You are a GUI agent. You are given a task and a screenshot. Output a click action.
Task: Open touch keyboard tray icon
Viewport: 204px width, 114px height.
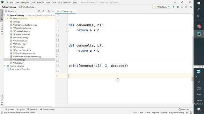(199, 88)
